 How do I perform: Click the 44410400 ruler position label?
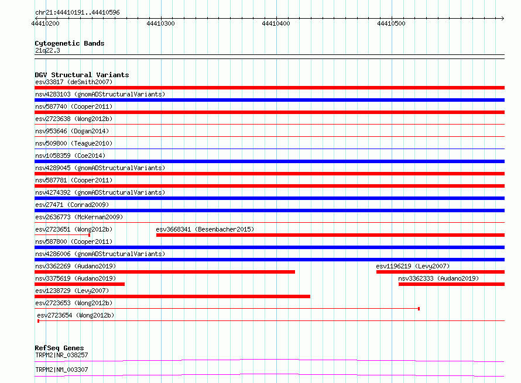(276, 23)
